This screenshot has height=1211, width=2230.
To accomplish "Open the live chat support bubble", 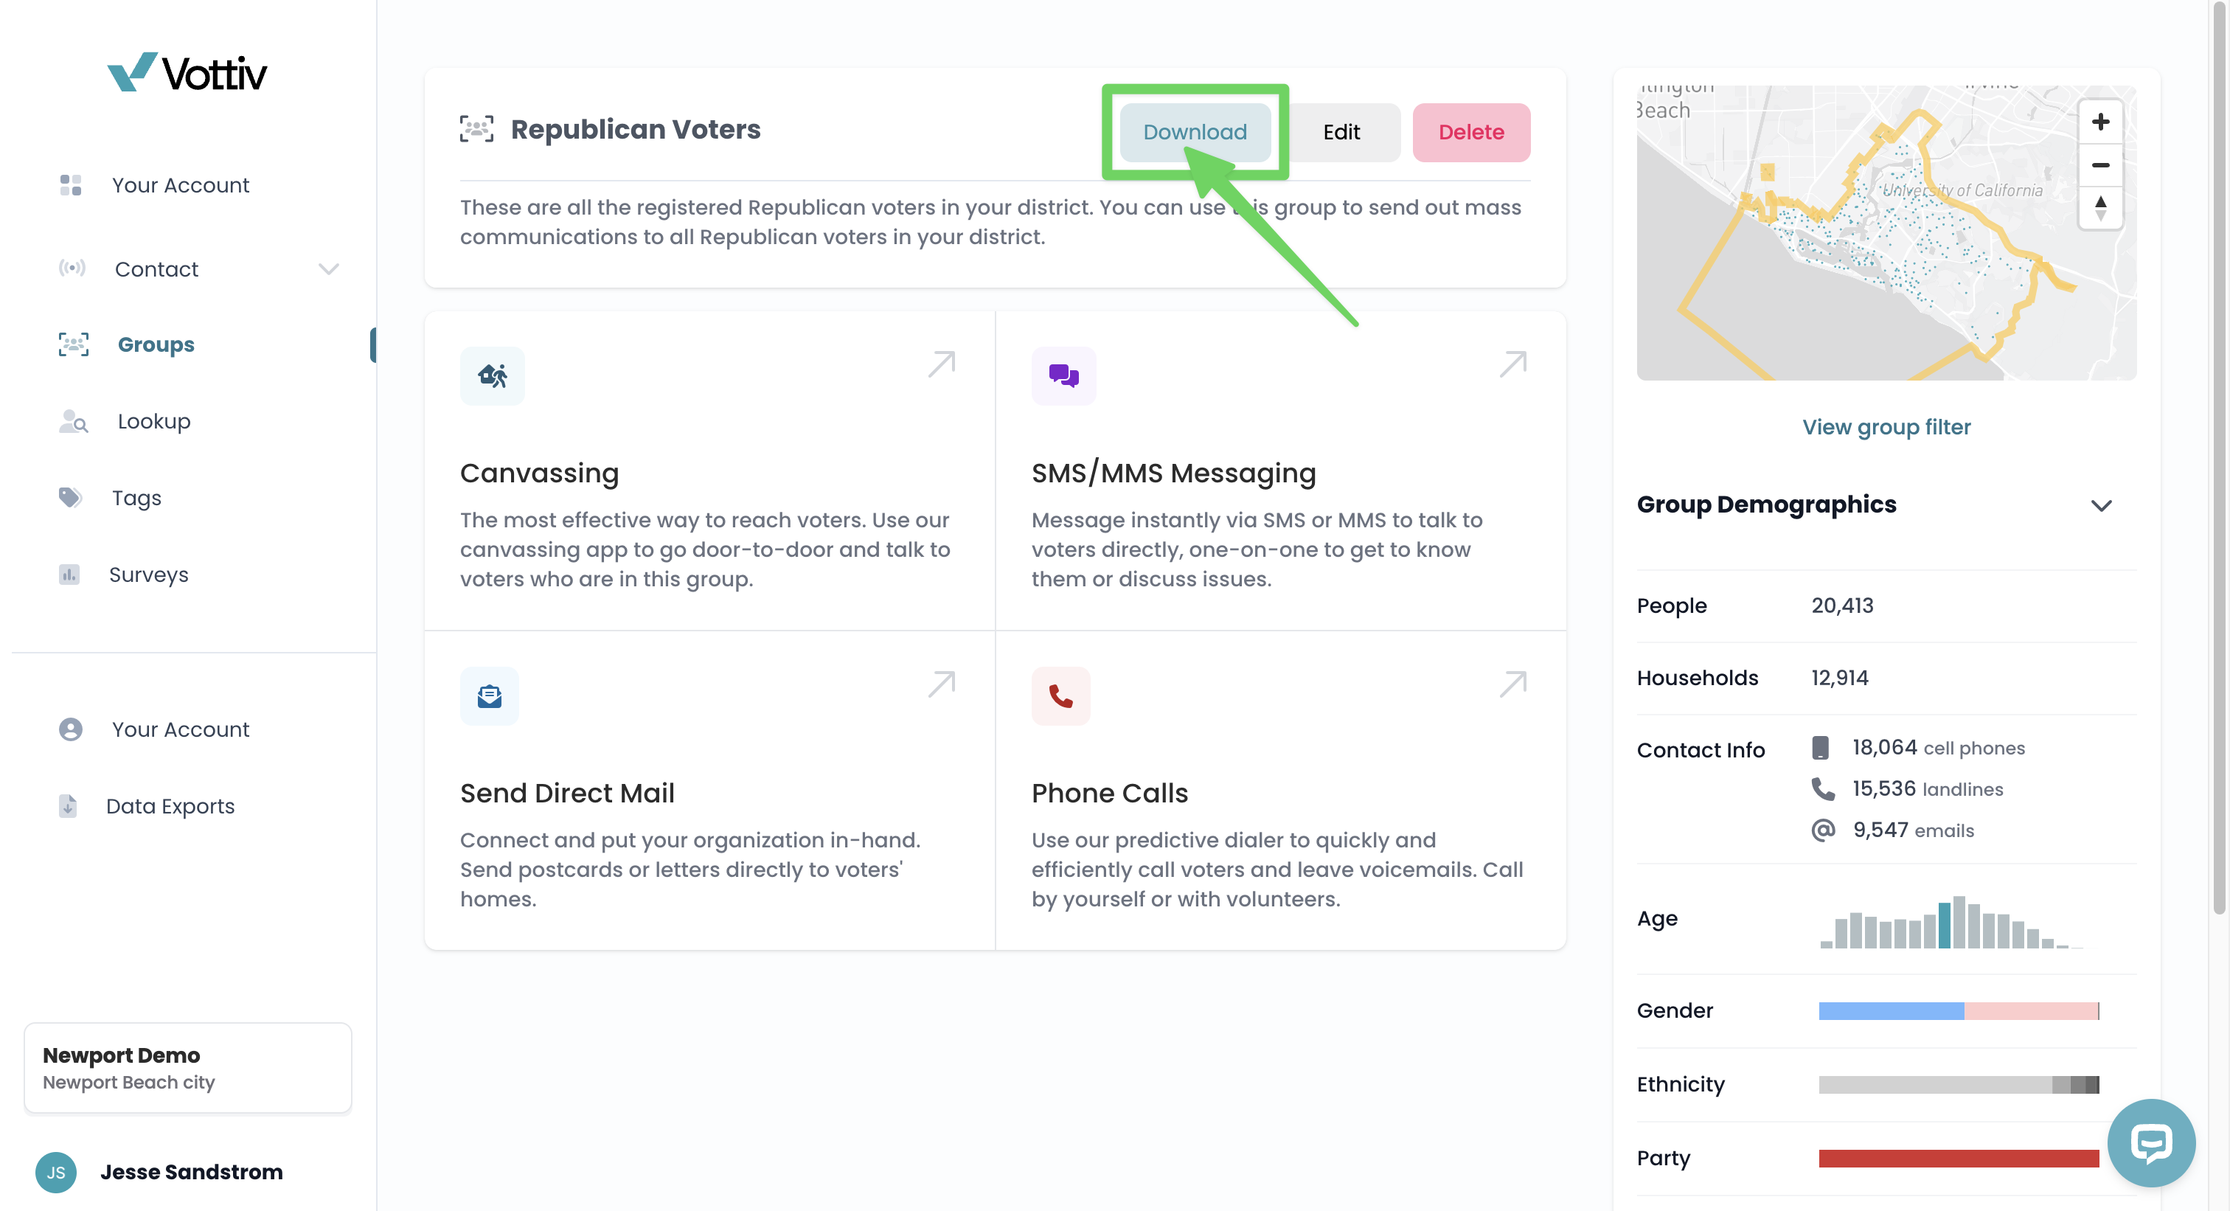I will 2150,1142.
